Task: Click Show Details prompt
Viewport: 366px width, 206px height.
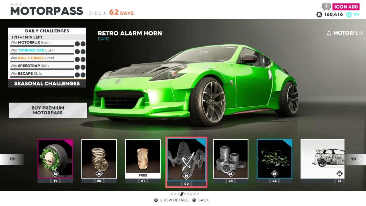Action: 171,200
